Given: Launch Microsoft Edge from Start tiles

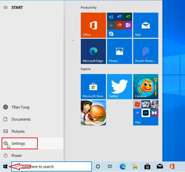Looking at the screenshot, I should click(93, 51).
